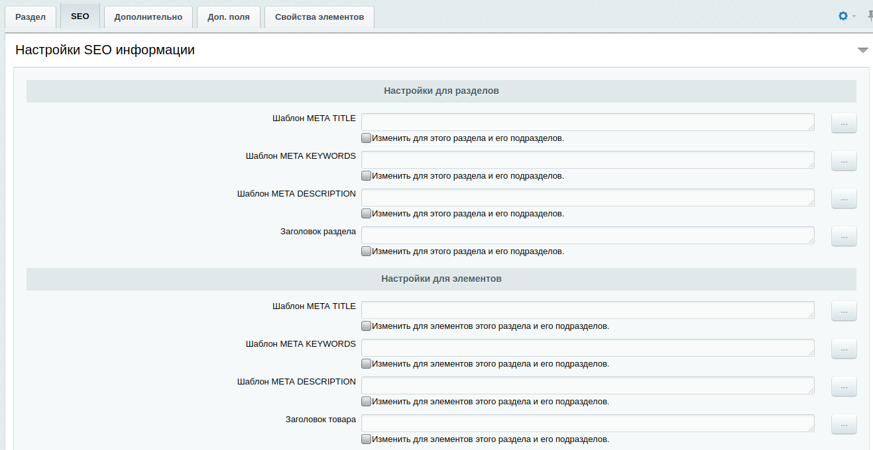The image size is (873, 450).
Task: Open the Свойства элементов tab
Action: point(319,17)
